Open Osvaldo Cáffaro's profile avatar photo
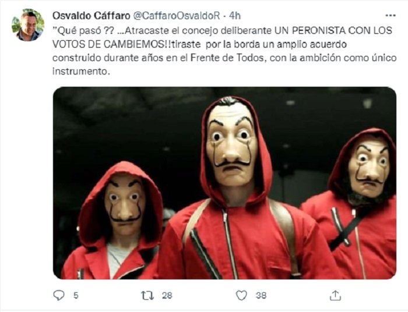 point(28,25)
